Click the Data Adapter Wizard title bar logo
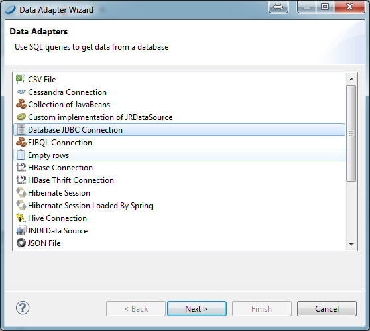Image resolution: width=370 pixels, height=331 pixels. (11, 10)
